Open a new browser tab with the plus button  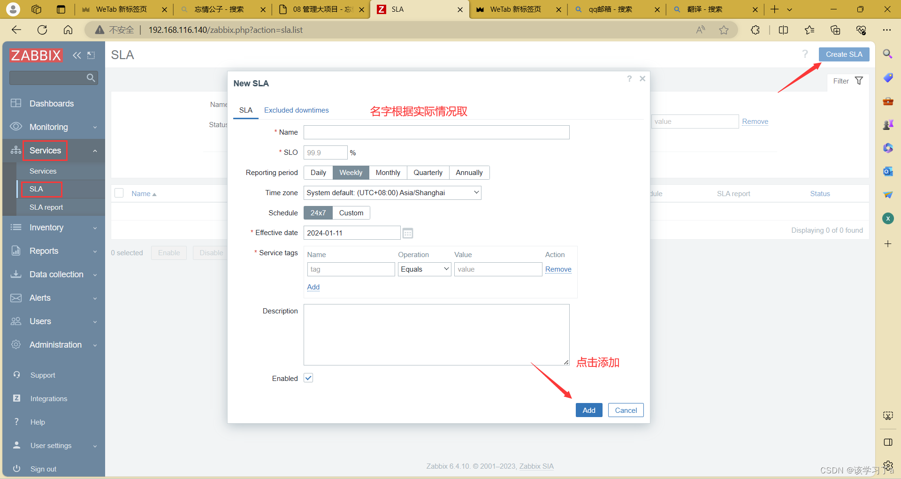pyautogui.click(x=775, y=9)
